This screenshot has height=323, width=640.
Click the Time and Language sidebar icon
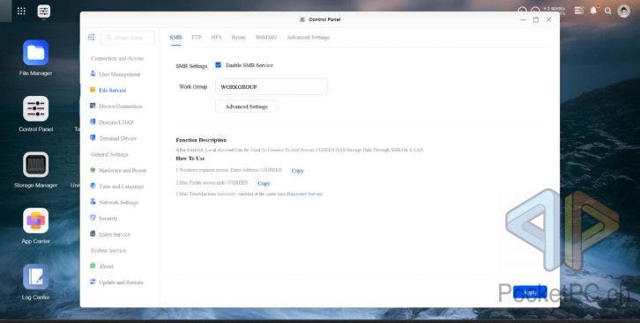(93, 186)
